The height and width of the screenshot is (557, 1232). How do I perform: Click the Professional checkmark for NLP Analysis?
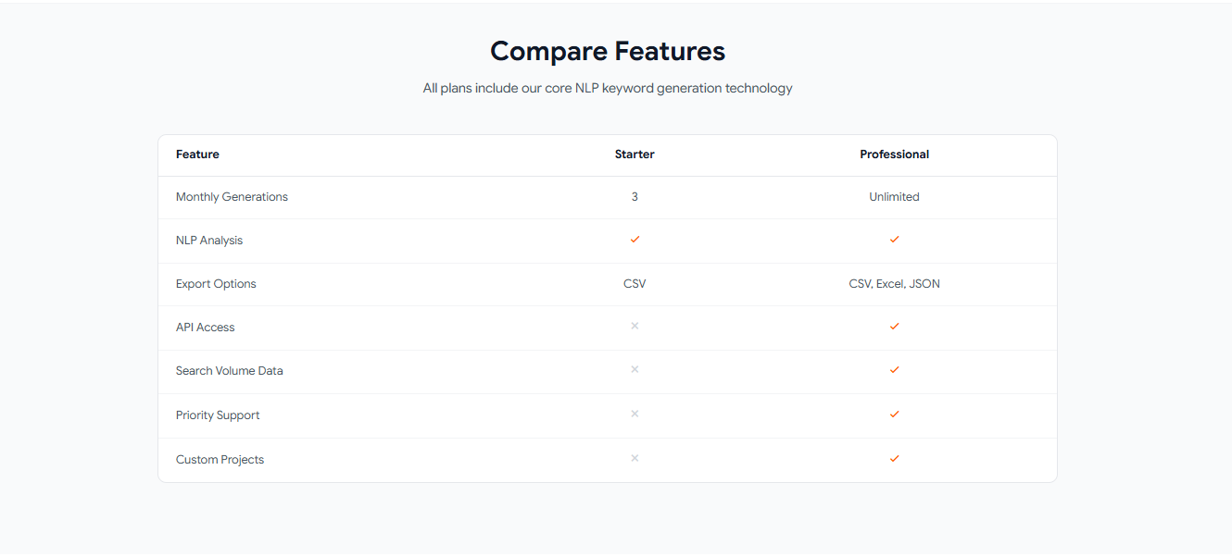click(x=894, y=240)
